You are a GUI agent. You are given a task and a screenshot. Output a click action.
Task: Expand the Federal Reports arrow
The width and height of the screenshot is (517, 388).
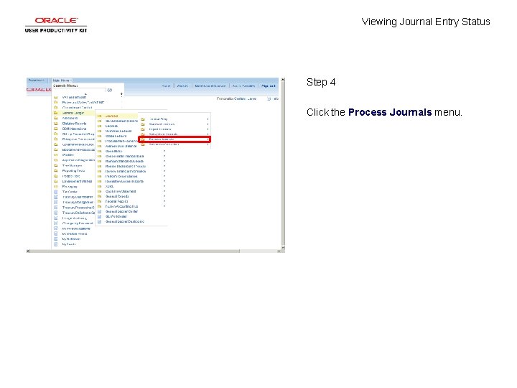(x=164, y=201)
